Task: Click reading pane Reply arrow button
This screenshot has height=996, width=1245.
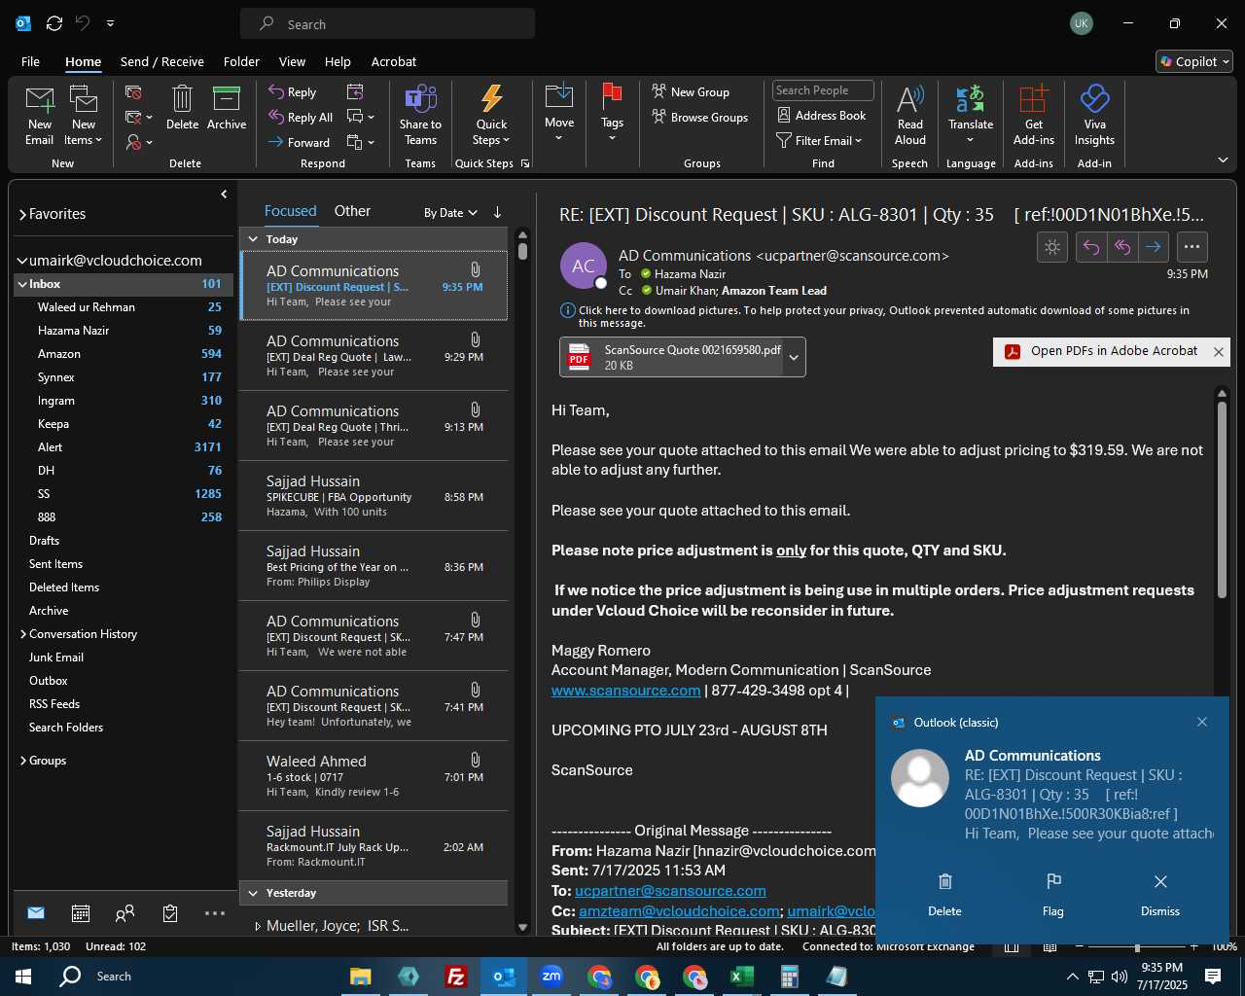Action: tap(1091, 247)
